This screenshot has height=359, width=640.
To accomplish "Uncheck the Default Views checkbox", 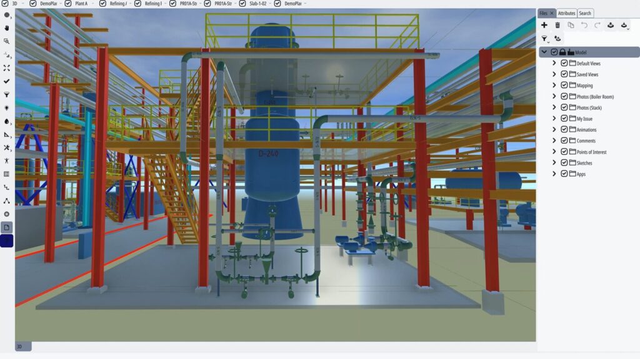I will click(564, 63).
